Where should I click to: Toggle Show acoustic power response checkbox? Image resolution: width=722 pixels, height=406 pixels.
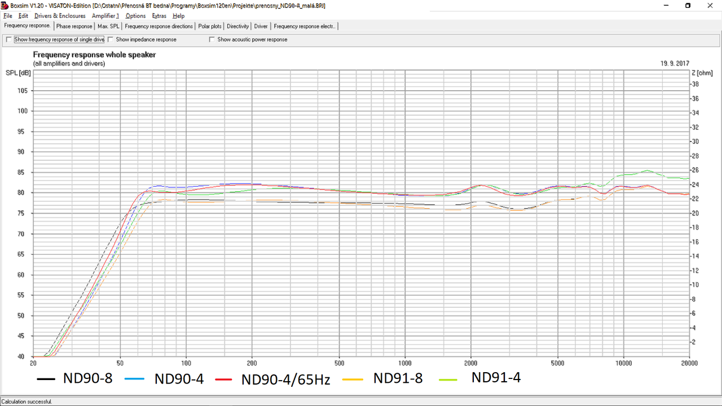pyautogui.click(x=212, y=39)
